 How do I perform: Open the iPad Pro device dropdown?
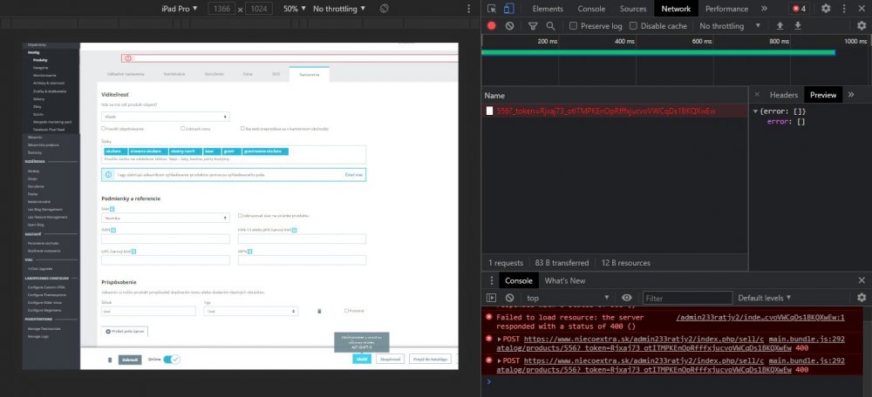point(179,9)
